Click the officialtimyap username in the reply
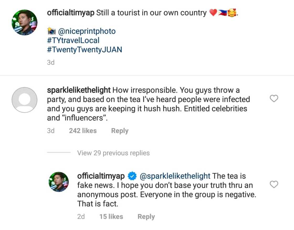 point(101,176)
